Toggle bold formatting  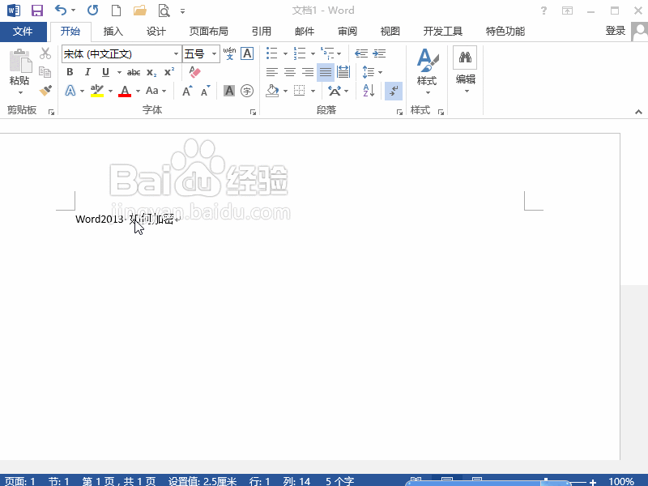pos(70,72)
